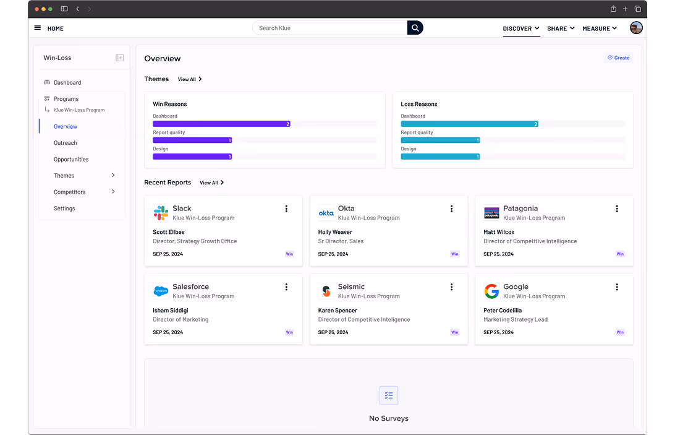Screen dimensions: 675x435
Task: Click the Google G logo
Action: [x=491, y=291]
